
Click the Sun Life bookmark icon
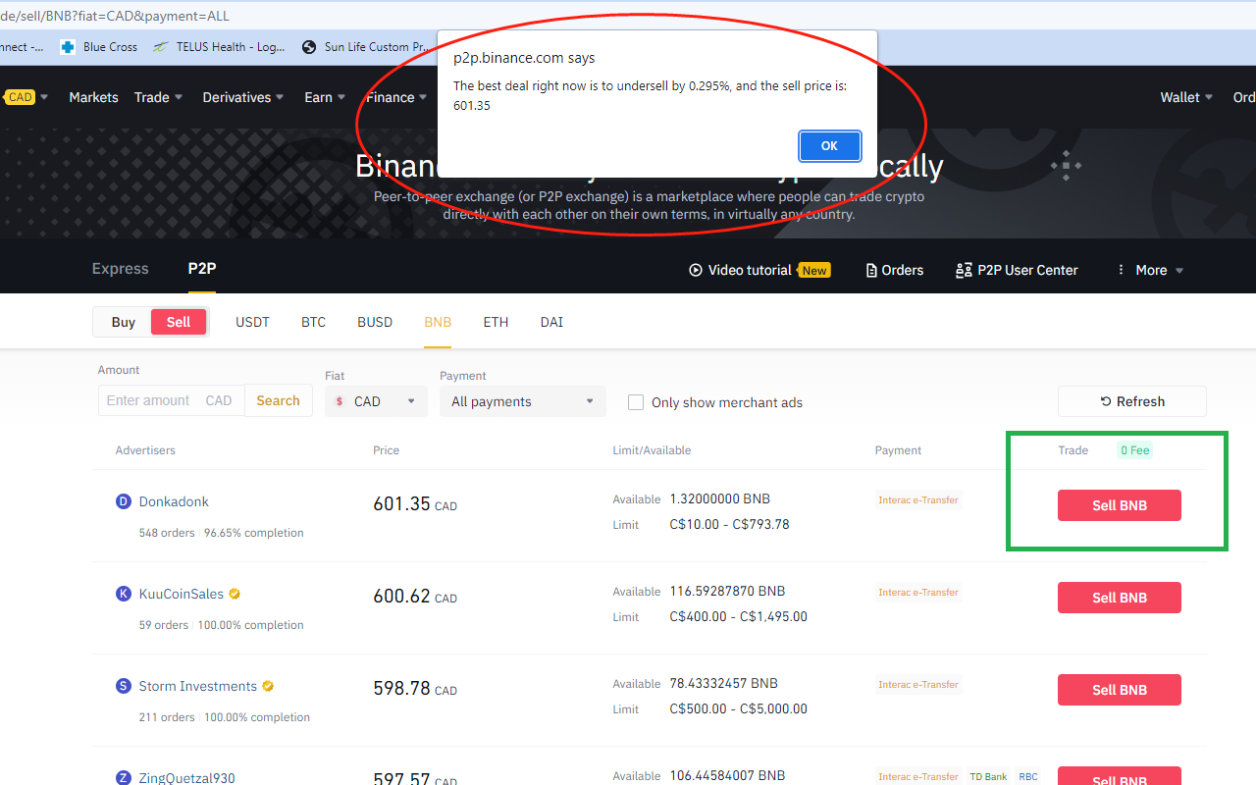307,46
